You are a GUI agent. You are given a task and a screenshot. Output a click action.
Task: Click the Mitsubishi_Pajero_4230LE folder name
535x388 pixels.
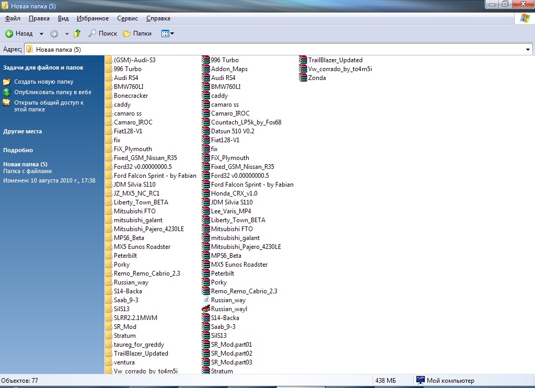point(149,229)
